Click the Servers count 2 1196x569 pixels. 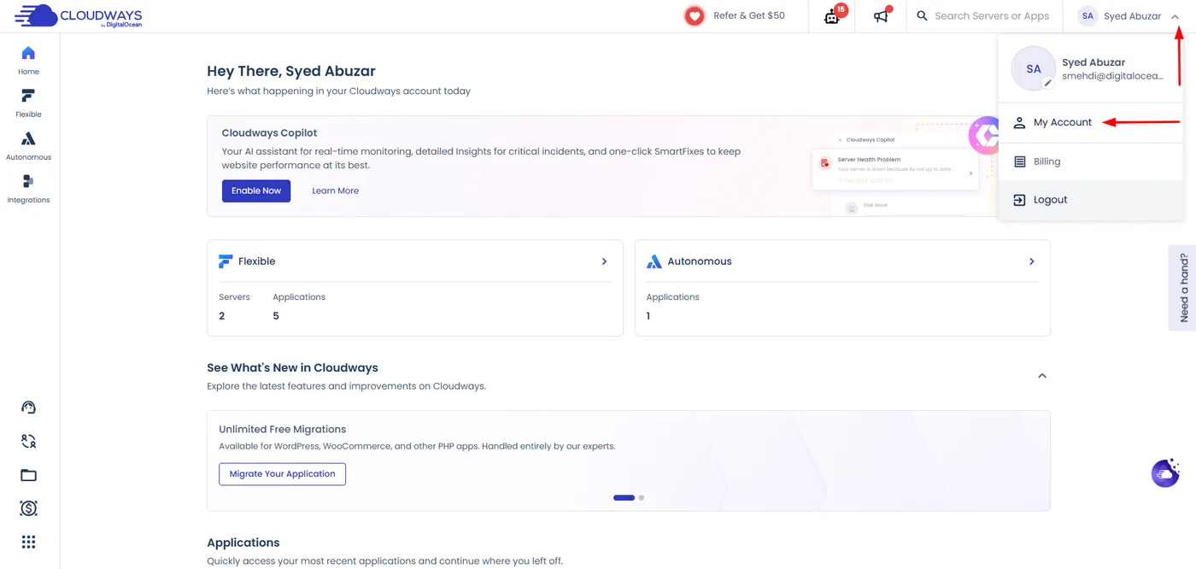click(x=222, y=316)
